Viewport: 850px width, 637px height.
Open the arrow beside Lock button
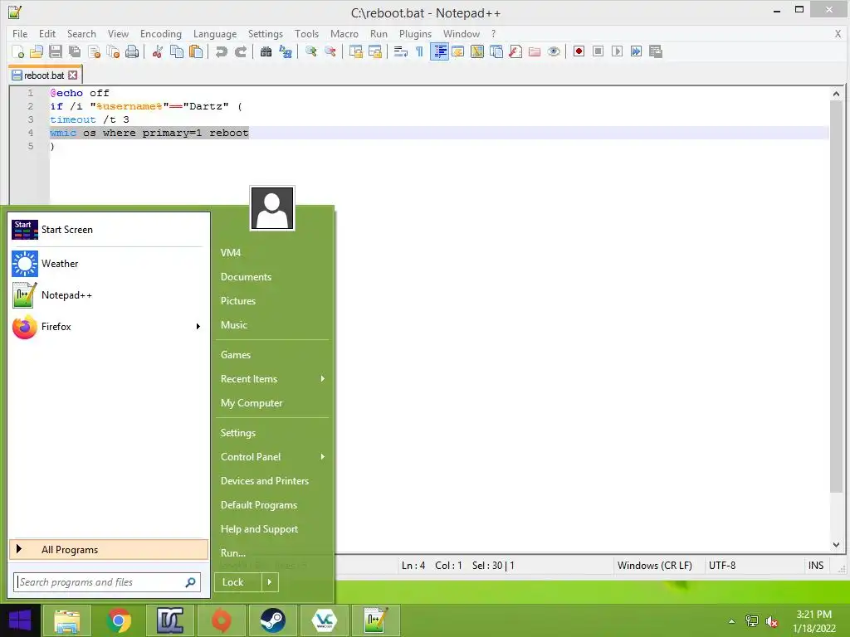click(x=270, y=582)
